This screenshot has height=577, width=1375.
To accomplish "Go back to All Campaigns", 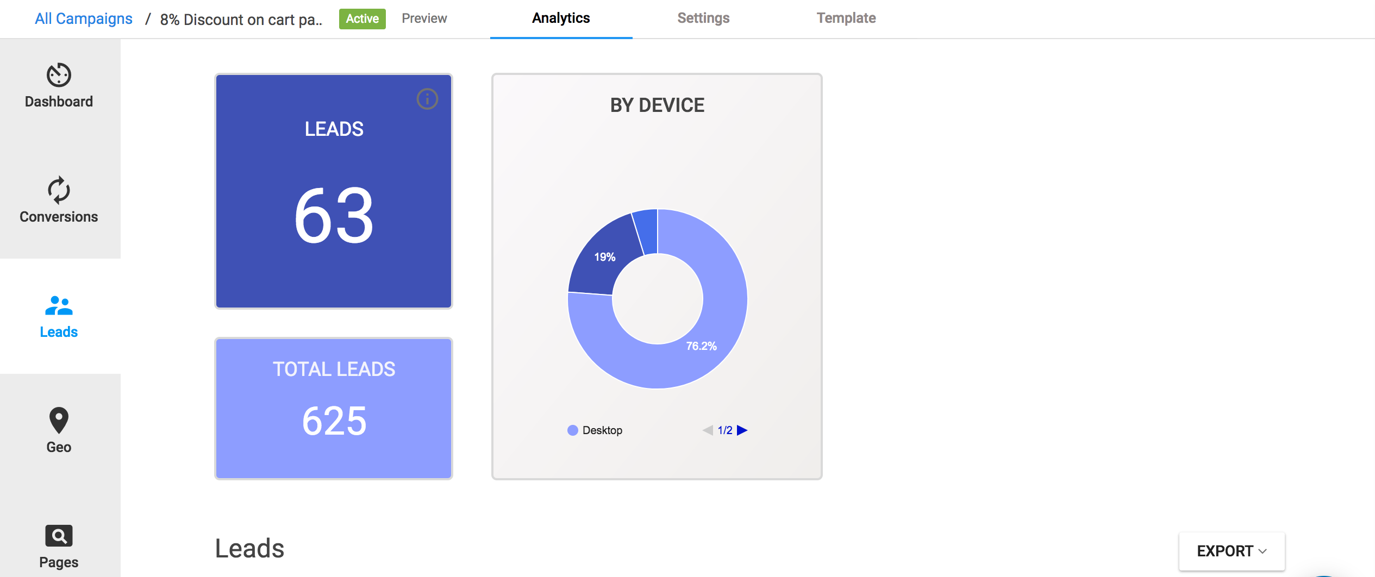I will tap(84, 19).
